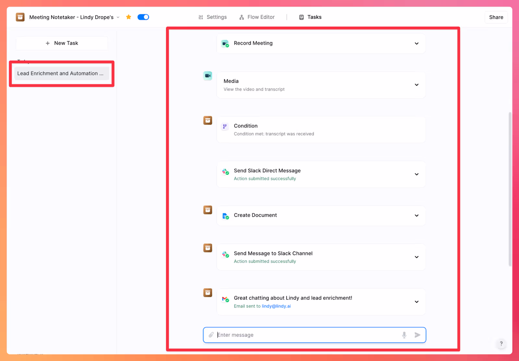Click the Meeting Notetaker - Lindy Drope's title
This screenshot has width=519, height=361.
point(71,17)
